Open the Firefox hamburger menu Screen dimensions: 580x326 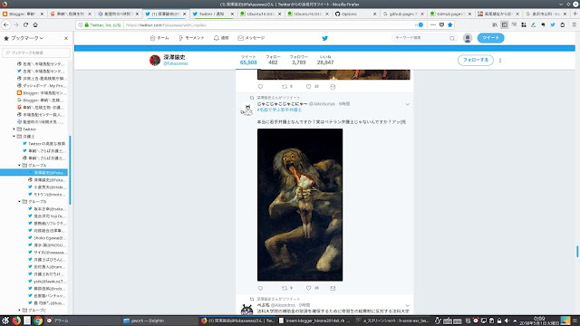click(x=574, y=24)
